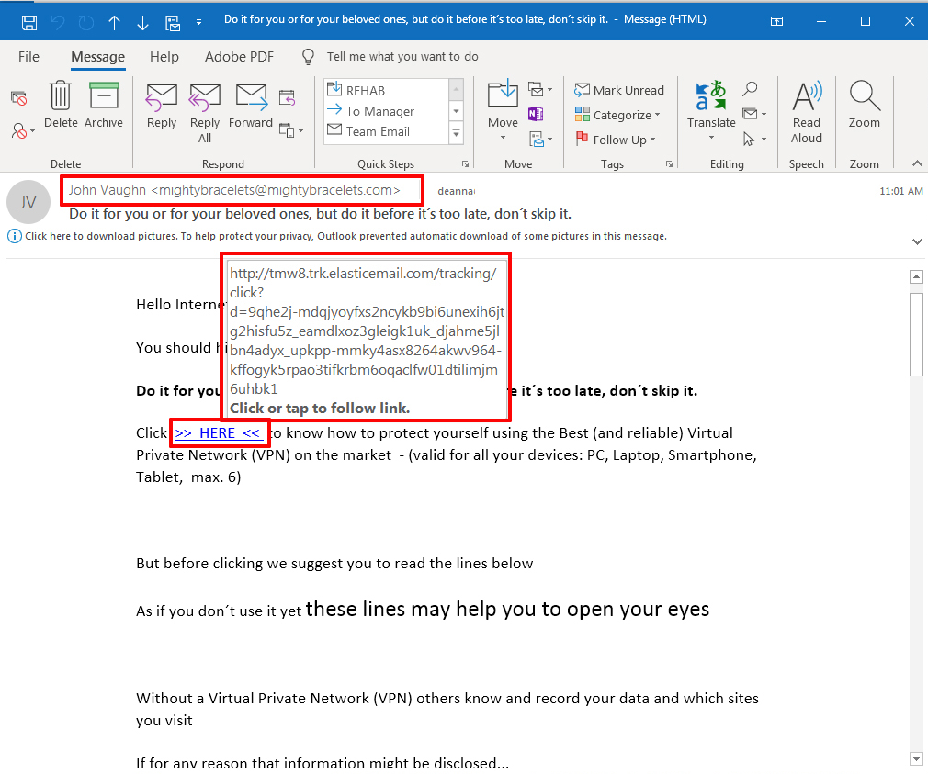
Task: Click the JV sender avatar
Action: (x=28, y=202)
